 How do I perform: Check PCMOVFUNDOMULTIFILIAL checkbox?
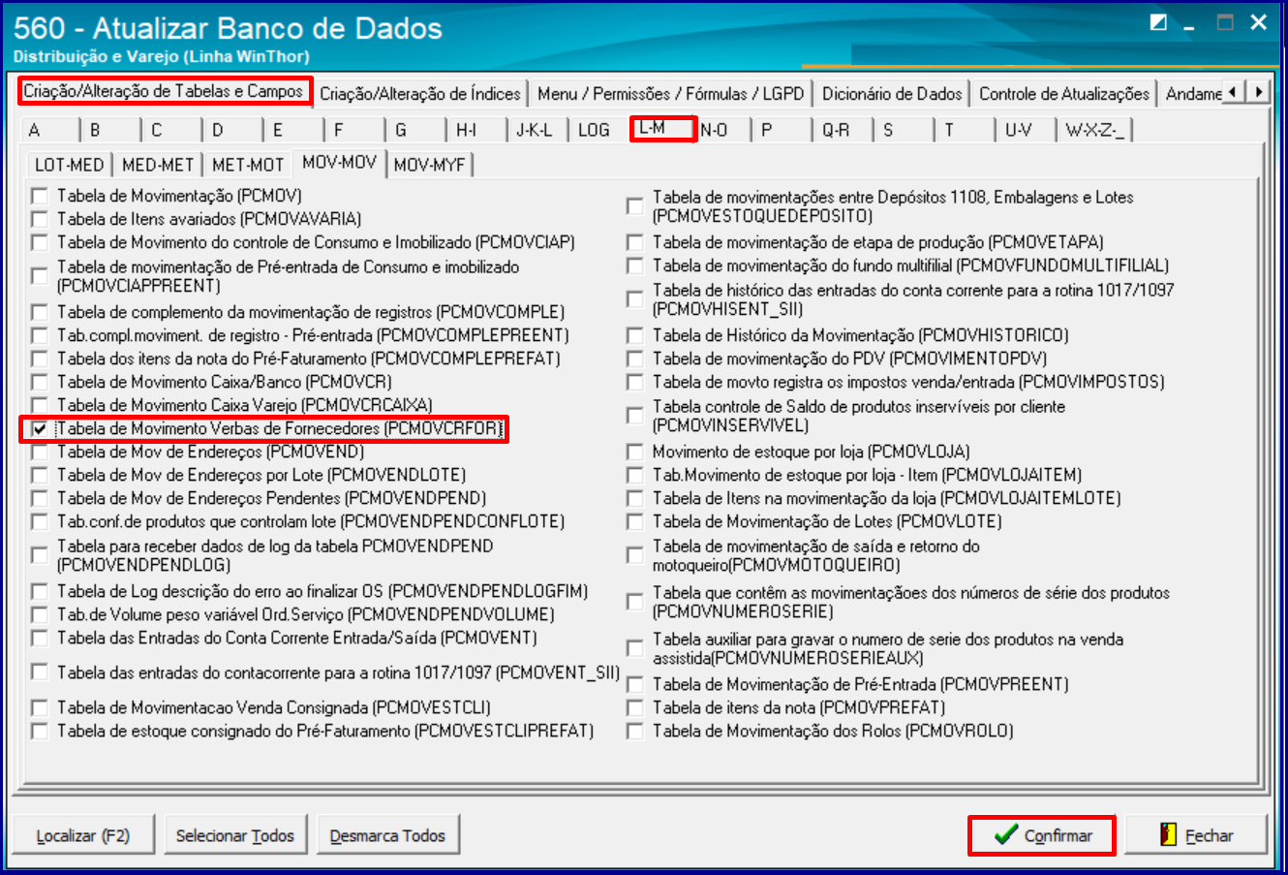click(634, 266)
